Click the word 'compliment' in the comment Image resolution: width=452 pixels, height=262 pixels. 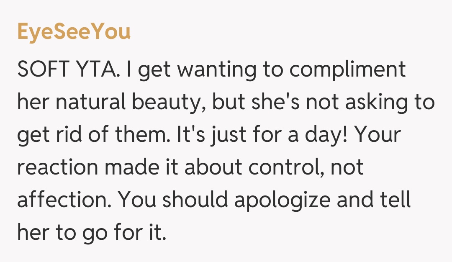pyautogui.click(x=347, y=69)
